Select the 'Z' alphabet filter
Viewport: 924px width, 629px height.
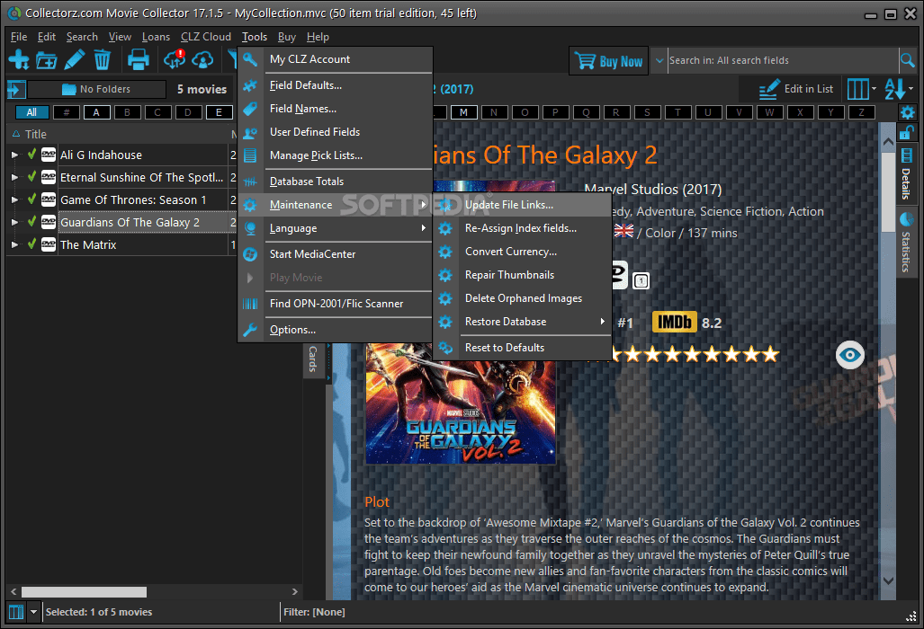[862, 112]
